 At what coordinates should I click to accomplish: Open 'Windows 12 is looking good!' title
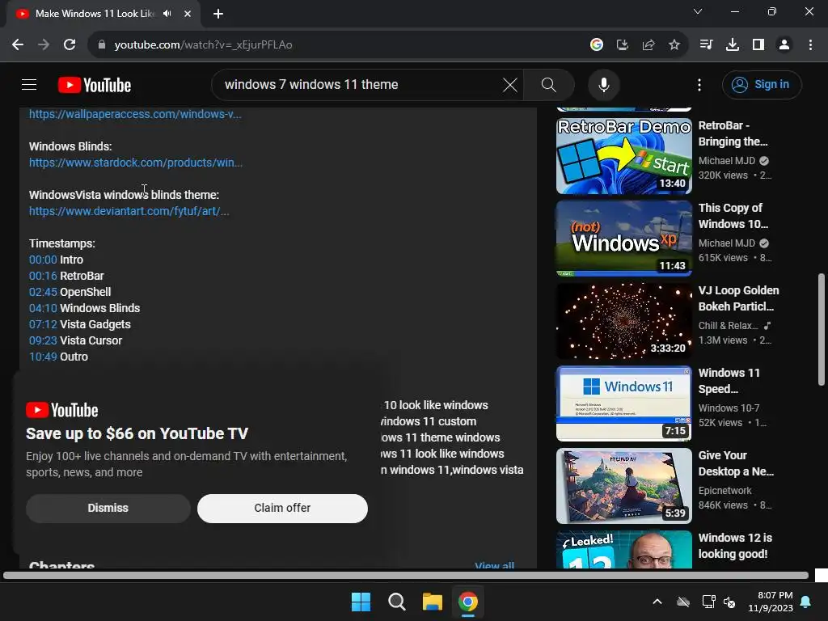pos(735,546)
